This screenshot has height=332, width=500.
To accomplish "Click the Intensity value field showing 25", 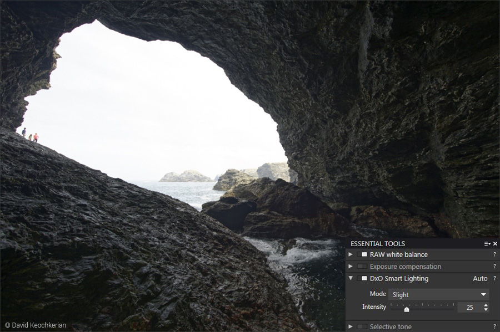I will (x=469, y=308).
